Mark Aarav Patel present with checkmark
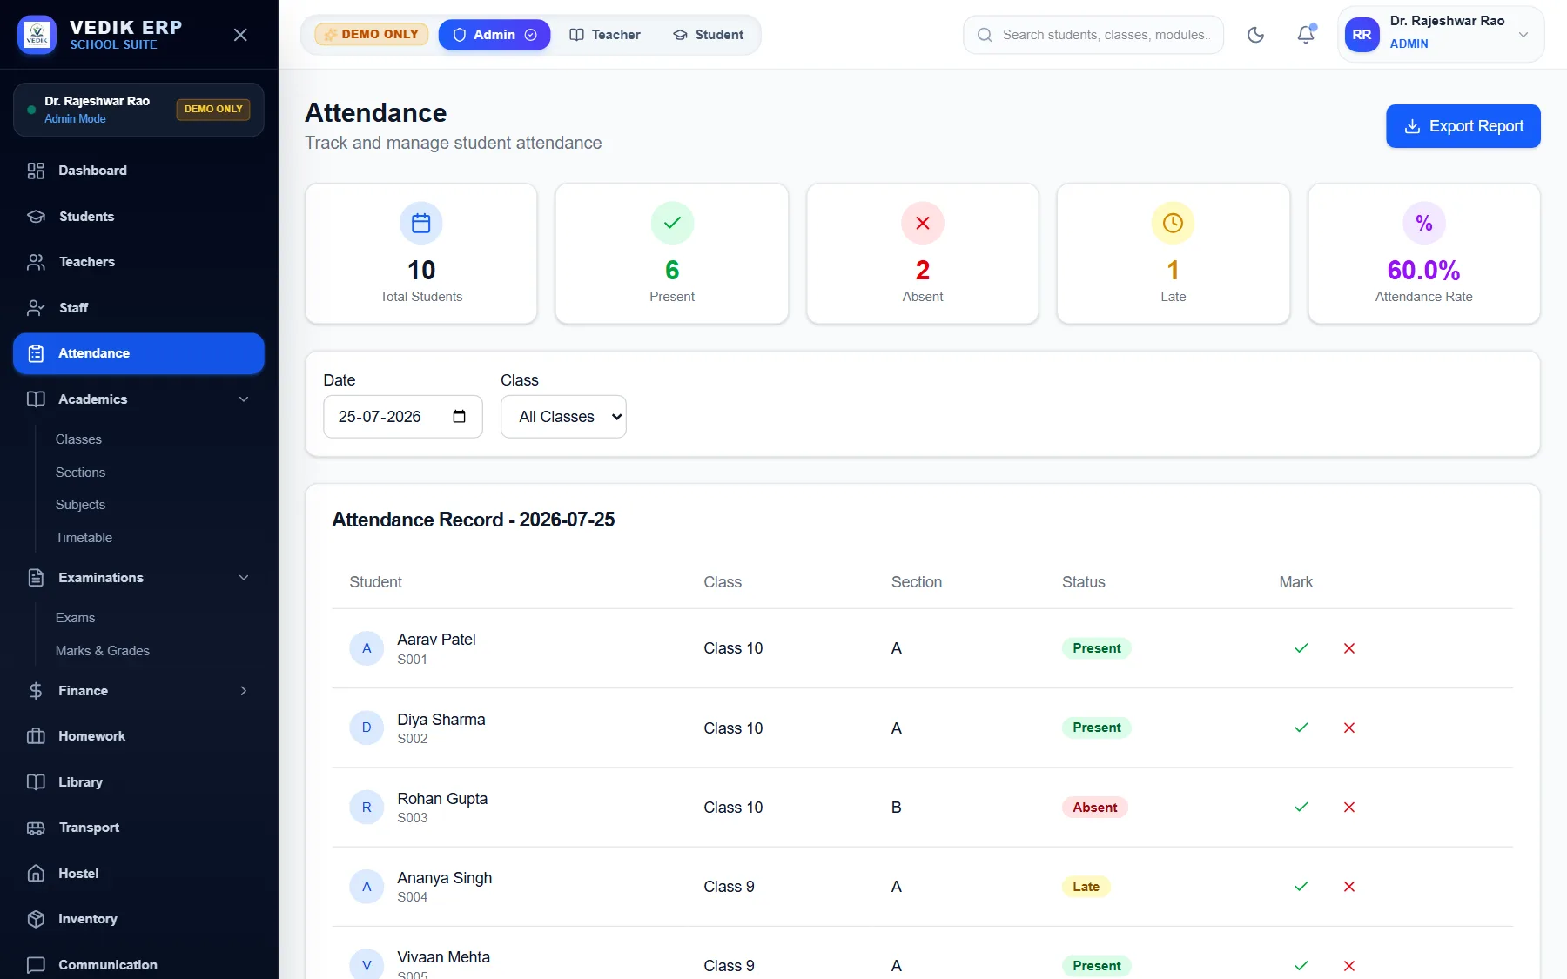This screenshot has height=979, width=1567. pos(1301,648)
